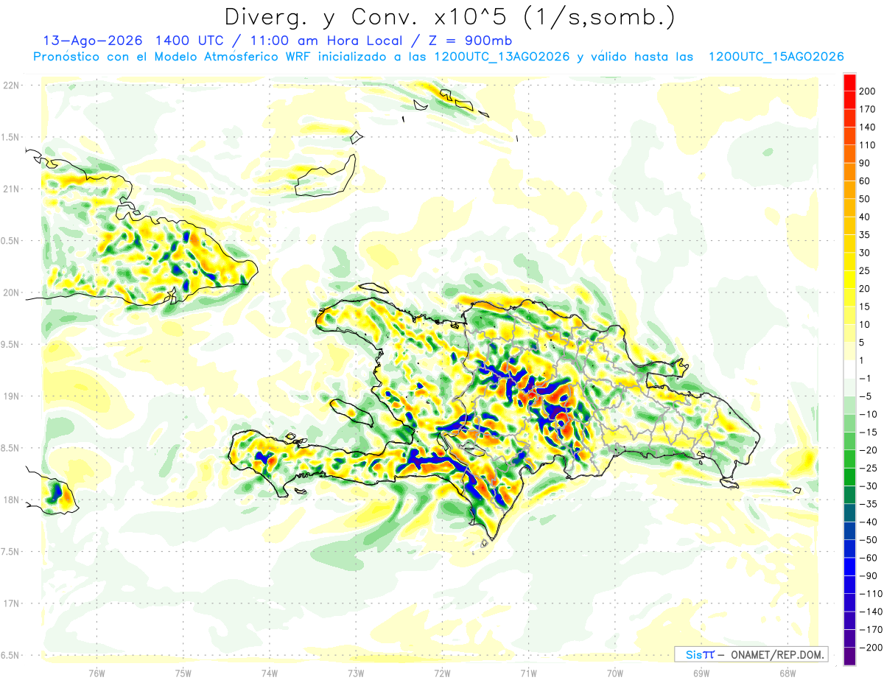The height and width of the screenshot is (683, 884).
Task: Click the 76W longitude label
Action: click(97, 673)
